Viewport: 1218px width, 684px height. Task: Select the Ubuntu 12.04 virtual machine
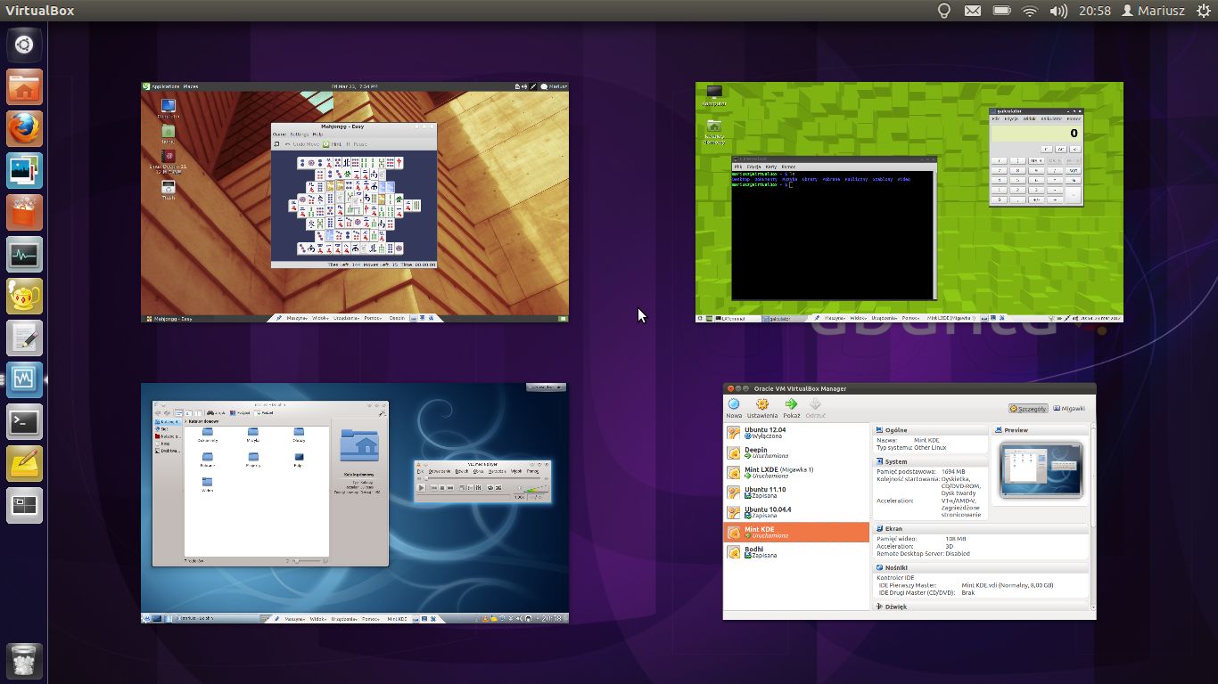pyautogui.click(x=796, y=433)
